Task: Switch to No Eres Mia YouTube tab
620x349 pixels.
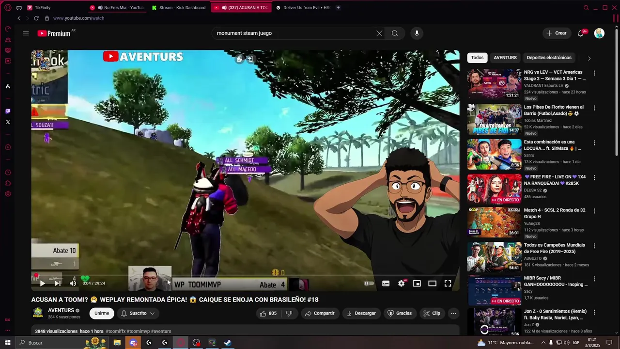Action: pos(117,8)
